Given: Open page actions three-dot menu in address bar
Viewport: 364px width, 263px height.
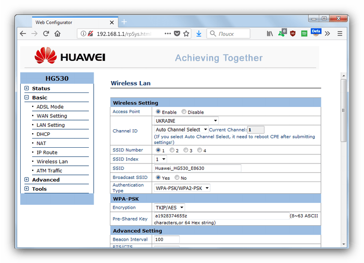Looking at the screenshot, I should pos(167,34).
